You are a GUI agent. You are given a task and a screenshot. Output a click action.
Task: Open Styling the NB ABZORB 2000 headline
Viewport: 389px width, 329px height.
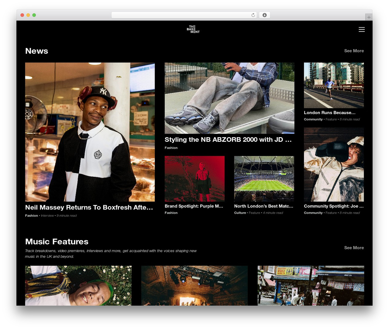click(x=228, y=140)
